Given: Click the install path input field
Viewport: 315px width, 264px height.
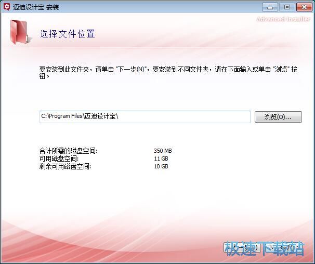Looking at the screenshot, I should coord(145,117).
